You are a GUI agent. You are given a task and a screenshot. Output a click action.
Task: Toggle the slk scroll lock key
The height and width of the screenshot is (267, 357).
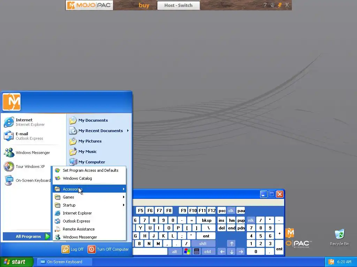click(x=231, y=210)
